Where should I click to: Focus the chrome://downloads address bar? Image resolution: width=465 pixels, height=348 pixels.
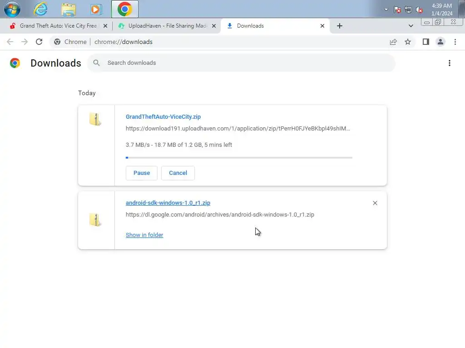tap(124, 42)
